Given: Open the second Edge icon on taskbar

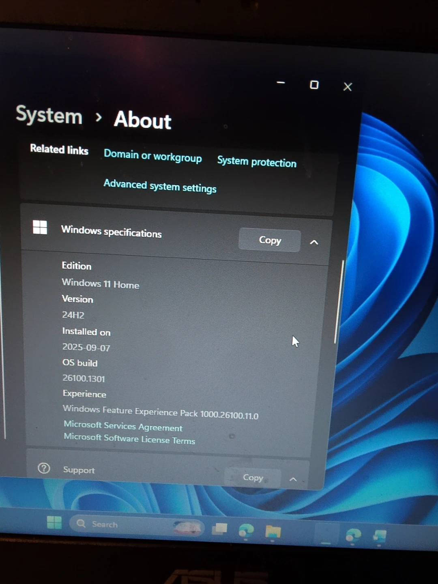Looking at the screenshot, I should pyautogui.click(x=353, y=535).
